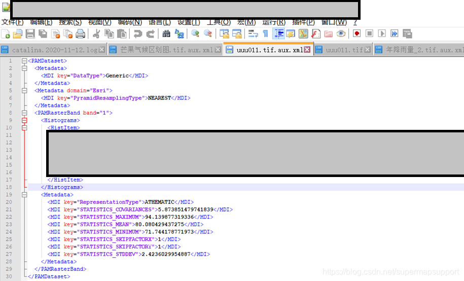The height and width of the screenshot is (281, 464).
Task: Toggle synchronize horizontal scrolling icon
Action: point(237,34)
